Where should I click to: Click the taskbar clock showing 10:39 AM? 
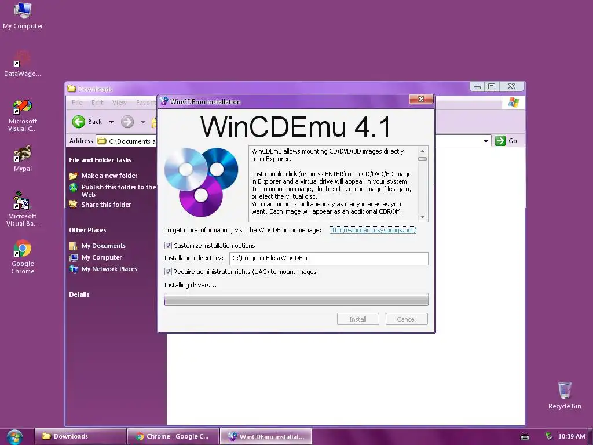pyautogui.click(x=572, y=436)
